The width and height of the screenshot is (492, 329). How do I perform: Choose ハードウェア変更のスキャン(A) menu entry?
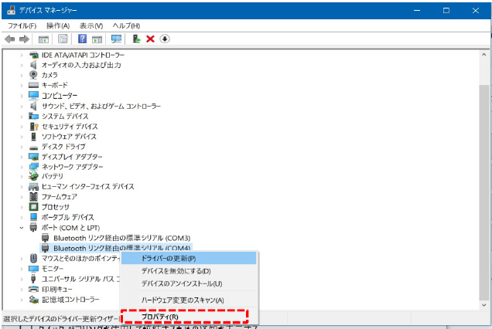click(189, 300)
